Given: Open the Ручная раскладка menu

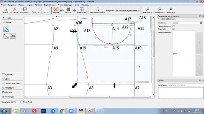Looking at the screenshot, I should [65, 5].
